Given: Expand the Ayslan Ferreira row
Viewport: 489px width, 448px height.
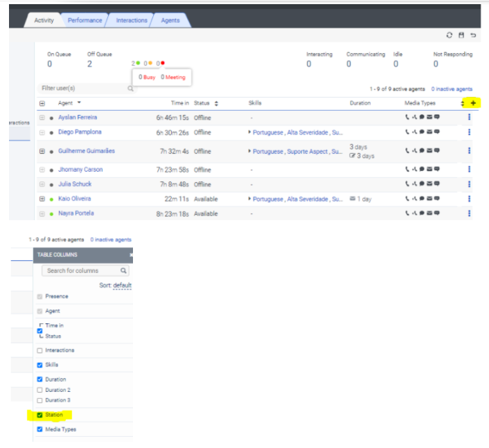Looking at the screenshot, I should tap(42, 118).
